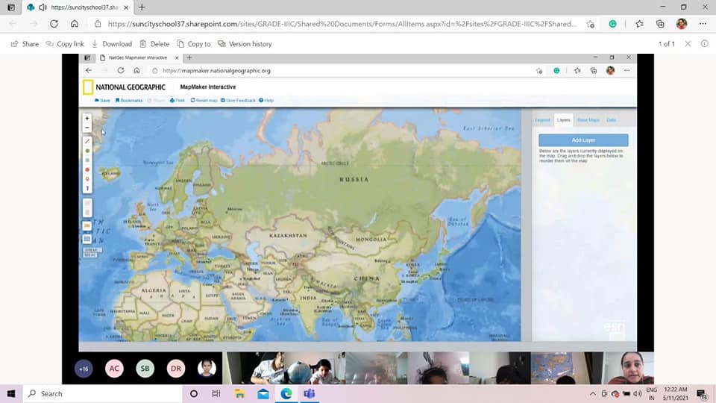Viewport: 716px width, 403px height.
Task: Switch to the Data tab
Action: pos(612,120)
